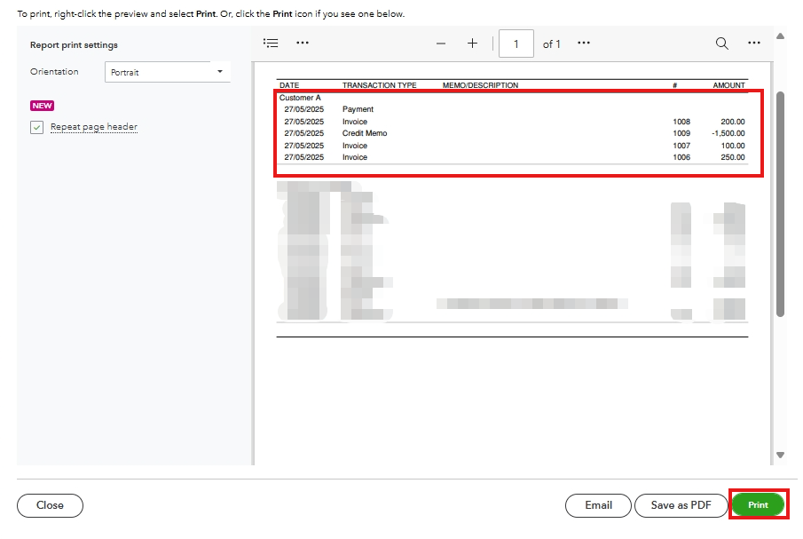803x539 pixels.
Task: Click the 'of 1' page count text
Action: click(552, 44)
